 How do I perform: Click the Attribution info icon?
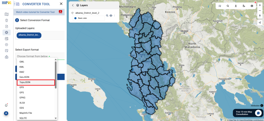click(262, 106)
